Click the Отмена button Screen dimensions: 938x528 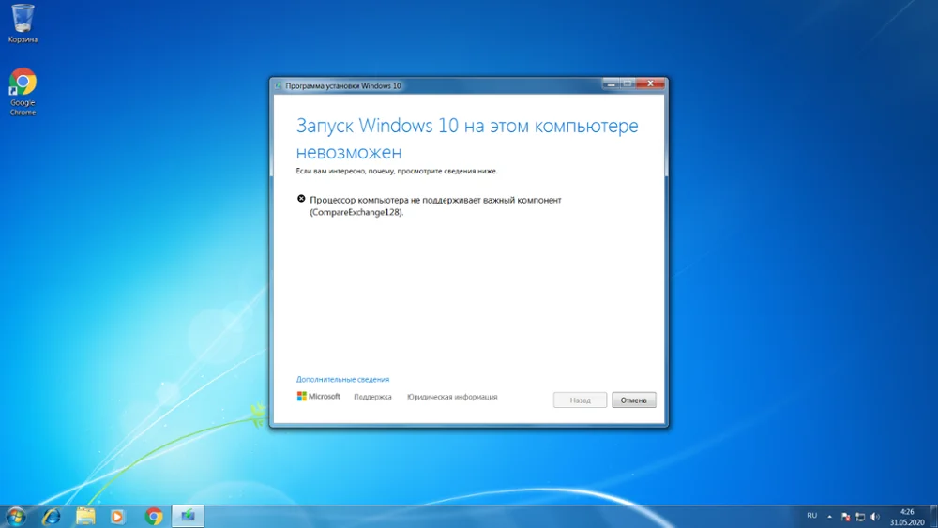click(633, 400)
